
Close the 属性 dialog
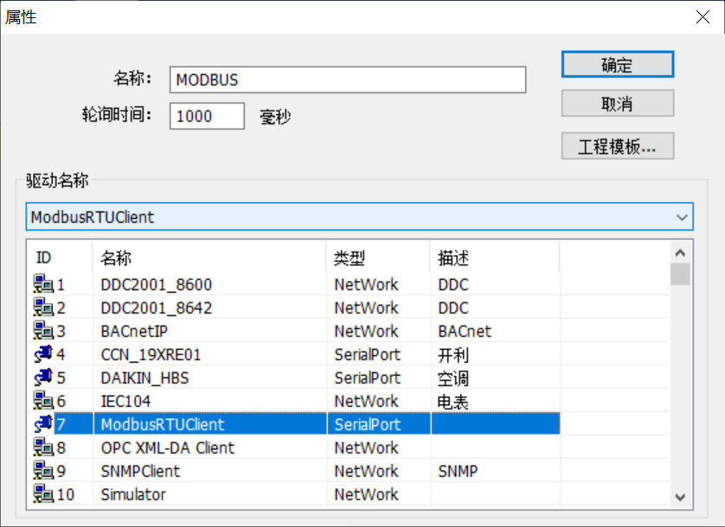(x=703, y=17)
